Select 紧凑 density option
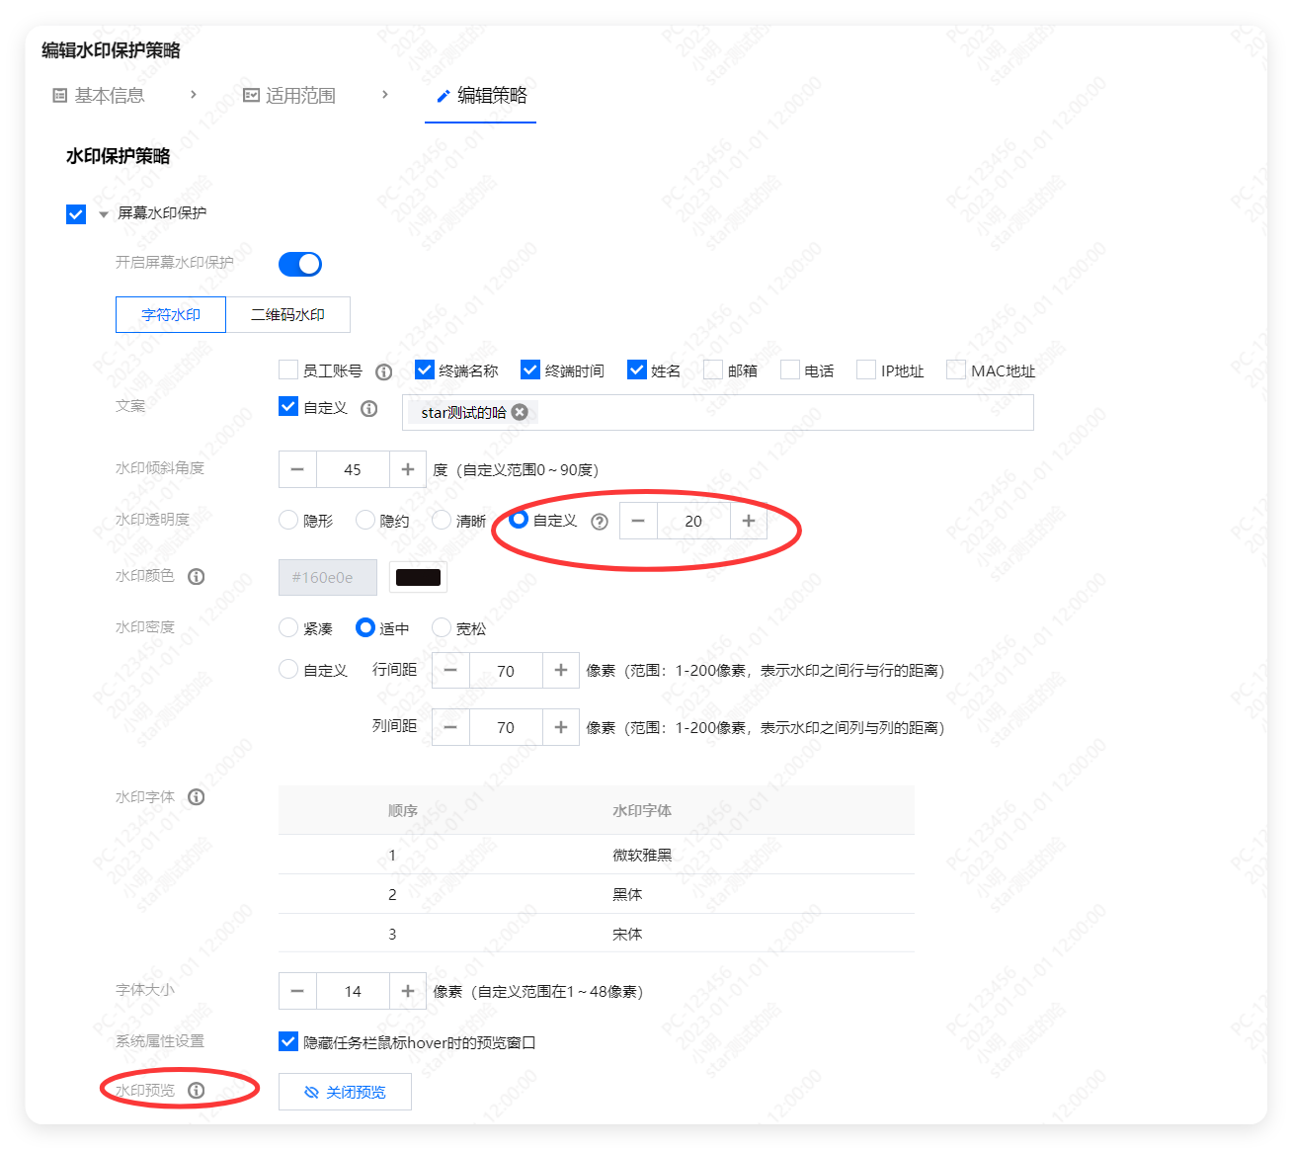 click(x=288, y=627)
